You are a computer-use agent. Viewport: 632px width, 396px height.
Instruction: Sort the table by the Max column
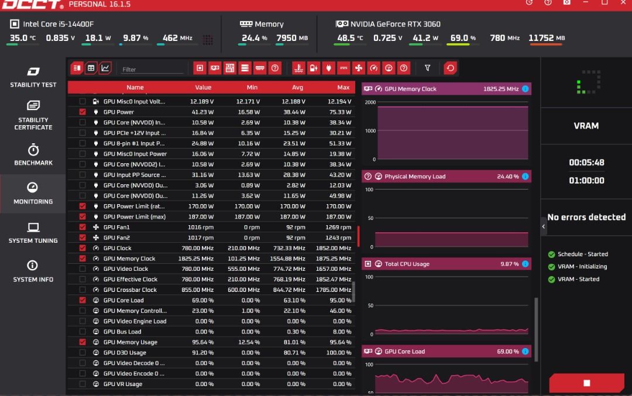pyautogui.click(x=344, y=87)
